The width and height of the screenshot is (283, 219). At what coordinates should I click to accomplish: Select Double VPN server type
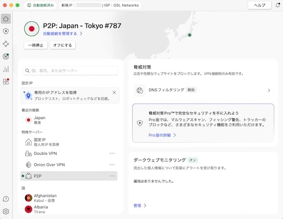69,153
